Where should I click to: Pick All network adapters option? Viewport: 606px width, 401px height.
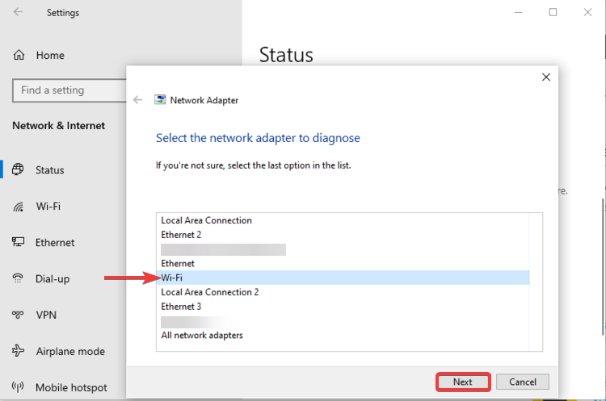point(202,335)
